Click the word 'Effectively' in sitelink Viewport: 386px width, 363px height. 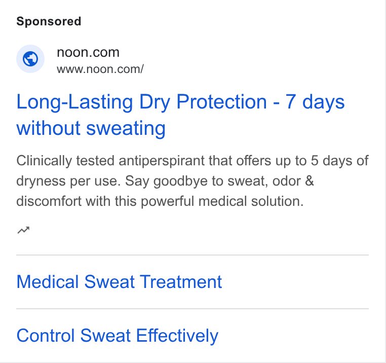(177, 336)
